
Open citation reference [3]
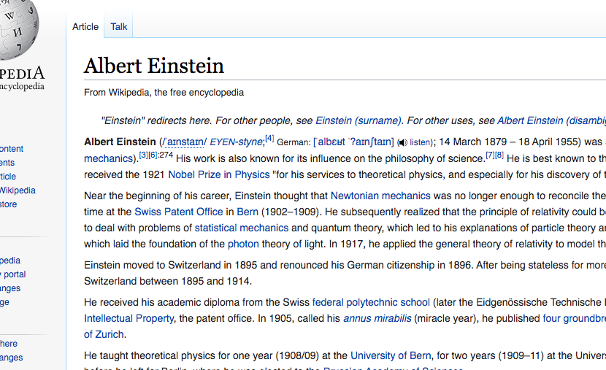pyautogui.click(x=143, y=155)
